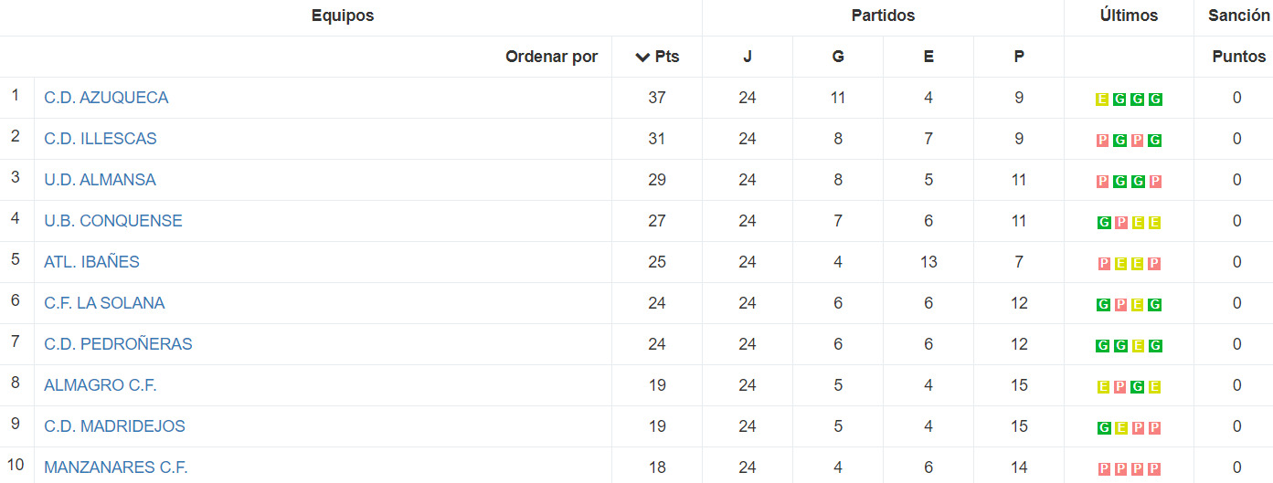Open U.B. CONQUENSE team link
The image size is (1273, 483).
coord(113,221)
